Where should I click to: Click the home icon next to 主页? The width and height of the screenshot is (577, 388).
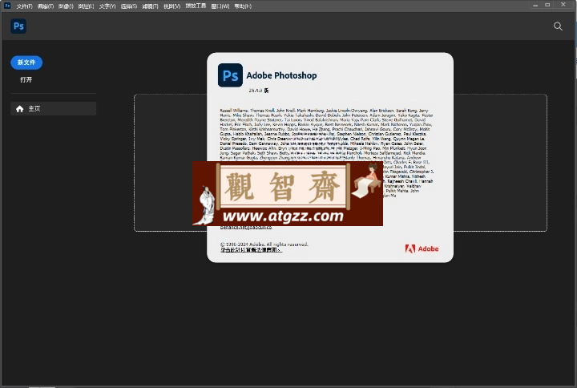pyautogui.click(x=20, y=108)
